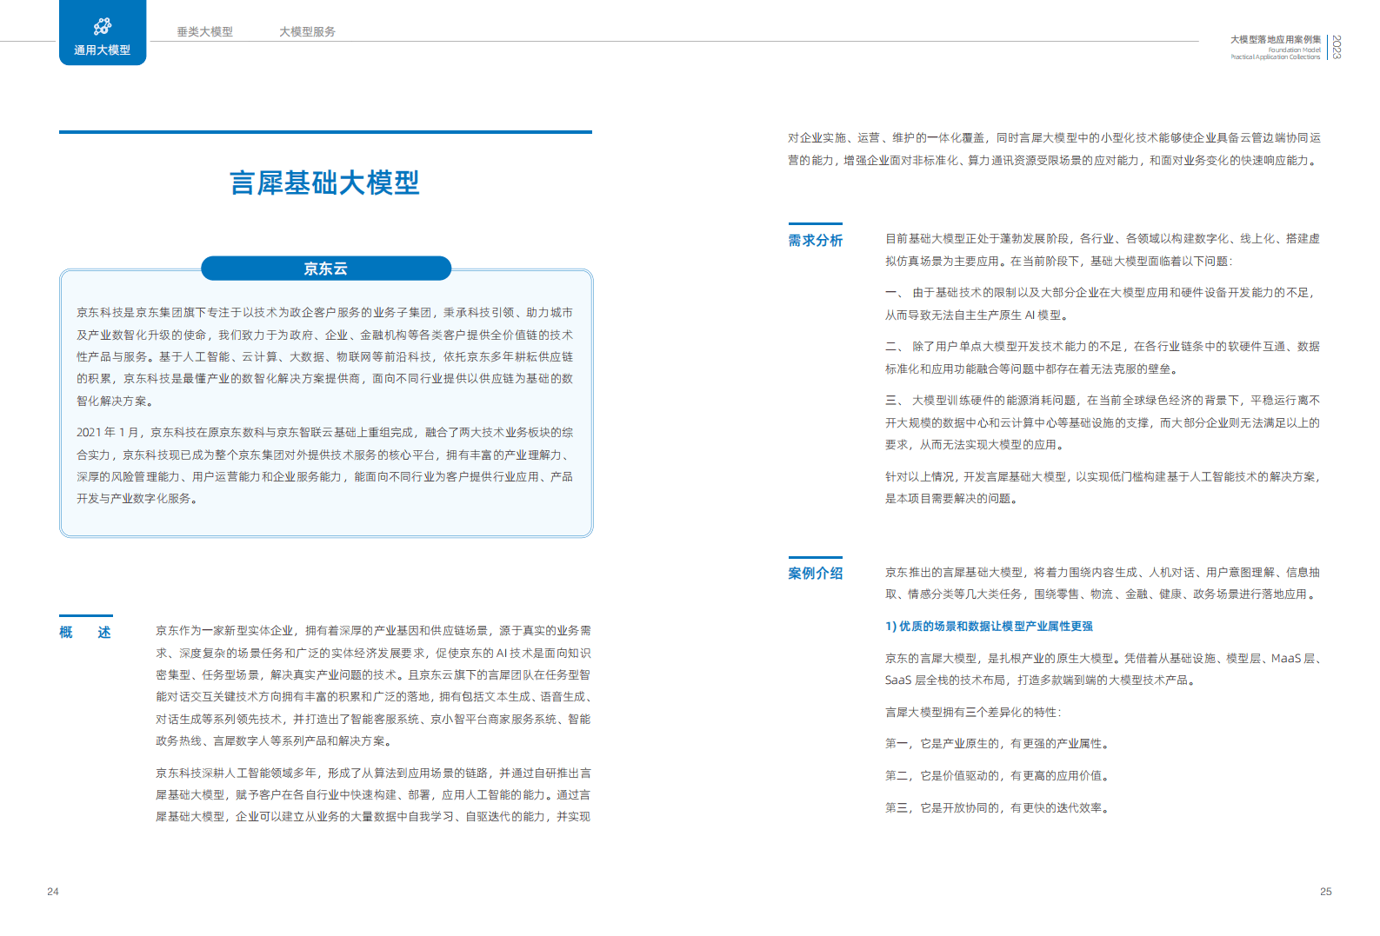Click the 言犀基础大模型 title
This screenshot has width=1380, height=936.
[x=325, y=183]
